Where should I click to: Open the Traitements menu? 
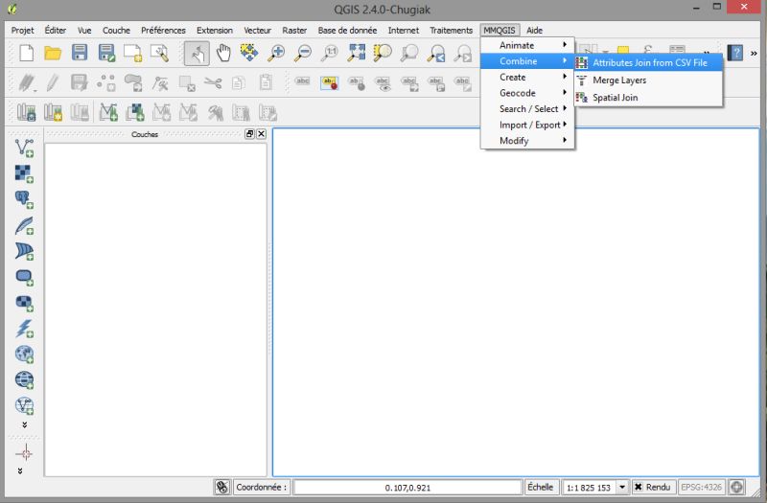point(451,31)
